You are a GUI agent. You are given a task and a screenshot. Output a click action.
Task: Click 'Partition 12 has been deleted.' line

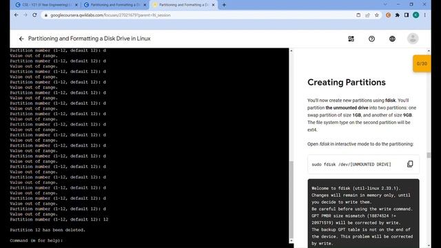pyautogui.click(x=48, y=230)
